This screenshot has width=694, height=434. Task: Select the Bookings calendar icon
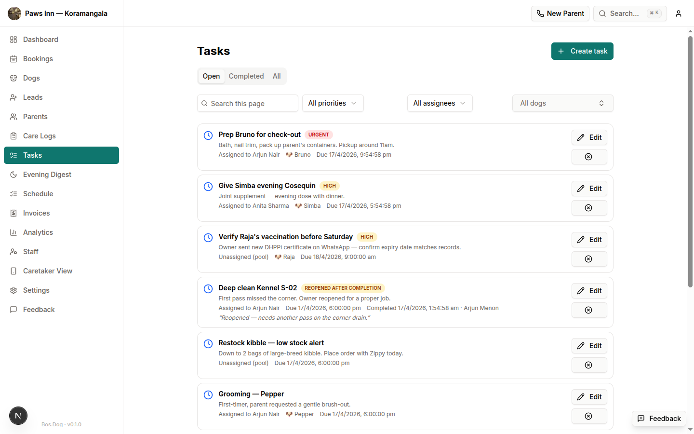13,58
